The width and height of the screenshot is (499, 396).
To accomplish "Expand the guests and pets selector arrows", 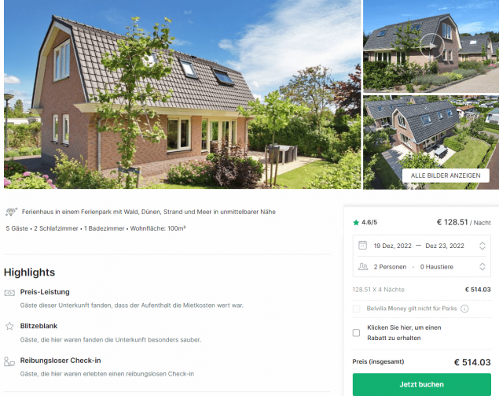I will pos(482,267).
